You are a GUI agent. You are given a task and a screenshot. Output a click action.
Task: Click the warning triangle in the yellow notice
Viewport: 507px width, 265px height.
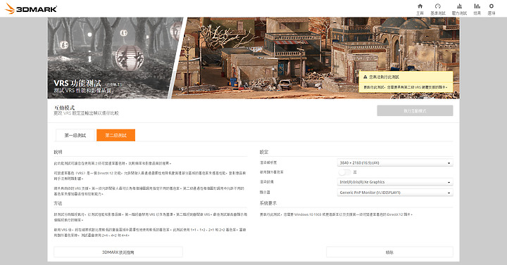365,77
